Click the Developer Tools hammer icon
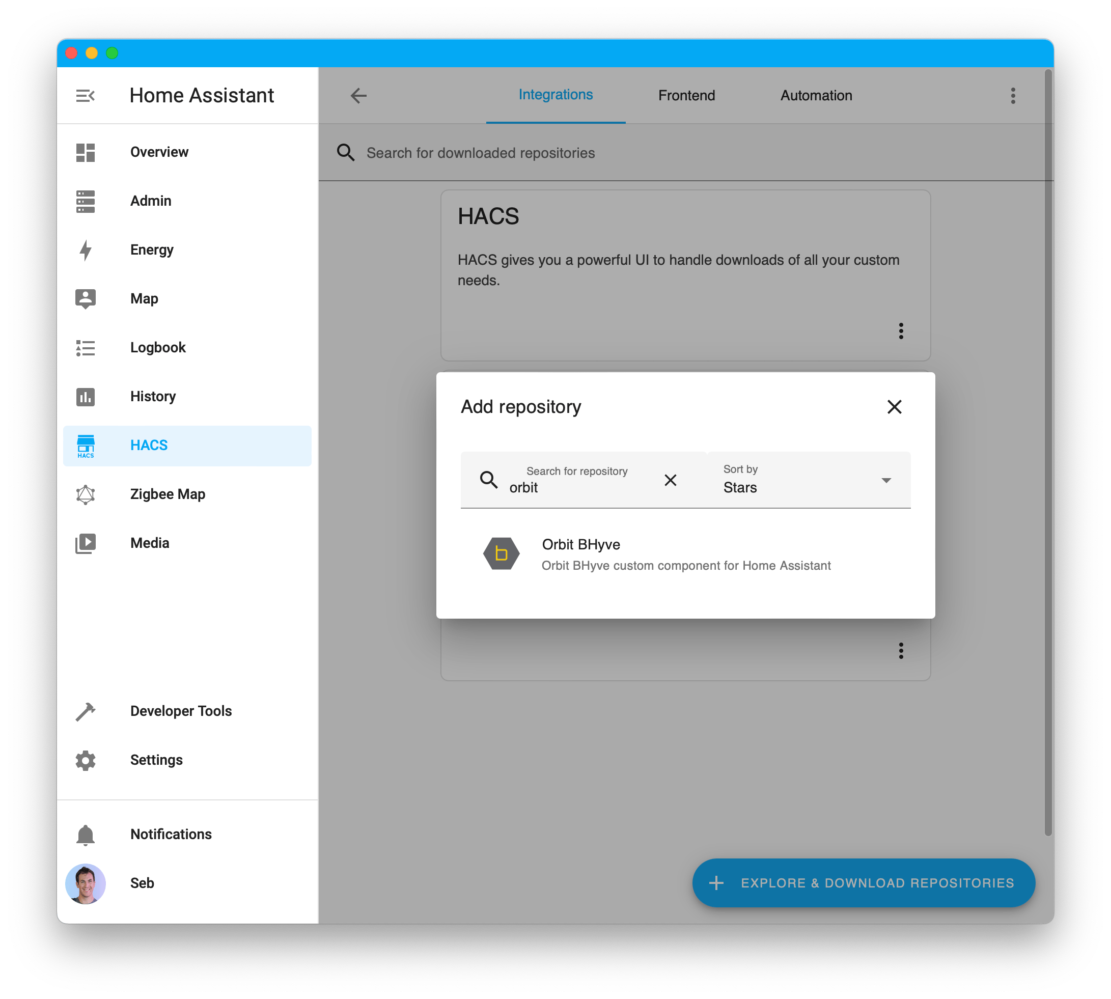Viewport: 1111px width, 999px height. coord(86,711)
